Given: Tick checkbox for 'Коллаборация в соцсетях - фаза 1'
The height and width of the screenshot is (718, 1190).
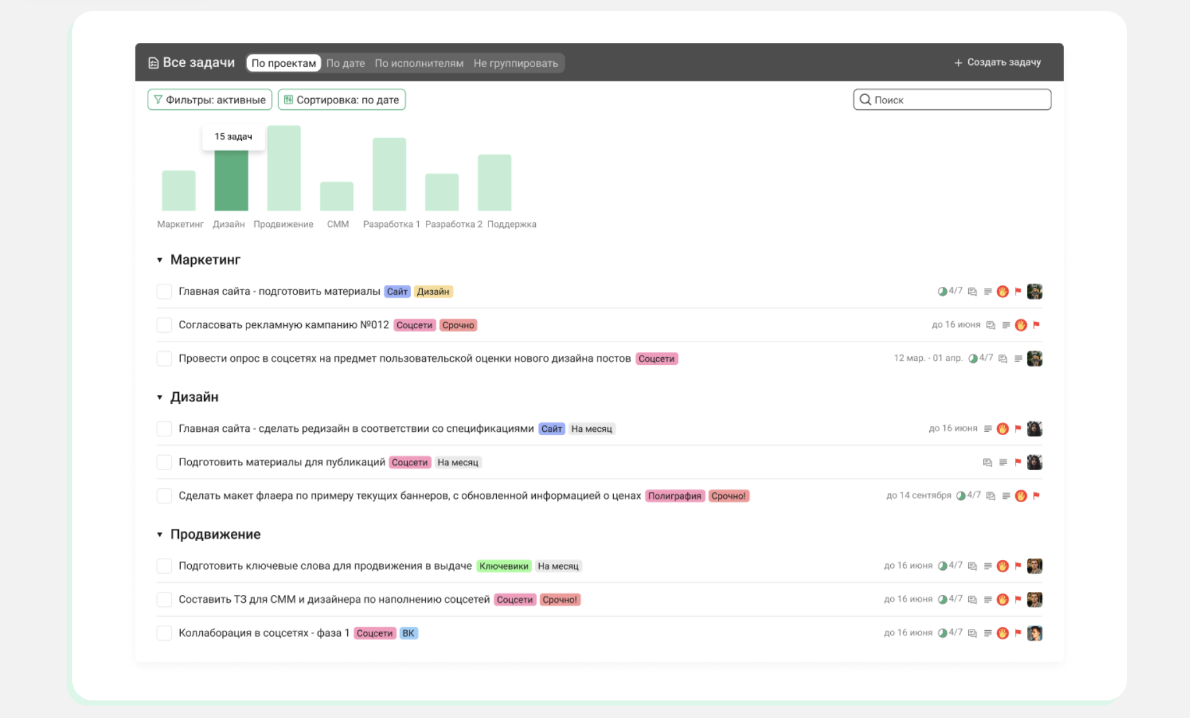Looking at the screenshot, I should [x=165, y=633].
